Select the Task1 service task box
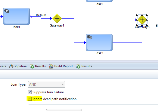158x111 pixels. 16,16
